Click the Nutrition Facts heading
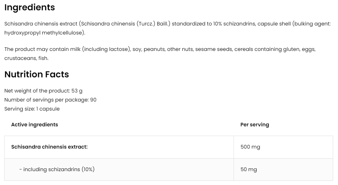338x185 pixels. (37, 74)
